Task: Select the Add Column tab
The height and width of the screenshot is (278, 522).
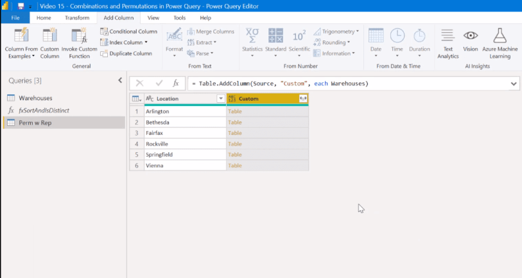Action: pyautogui.click(x=119, y=17)
